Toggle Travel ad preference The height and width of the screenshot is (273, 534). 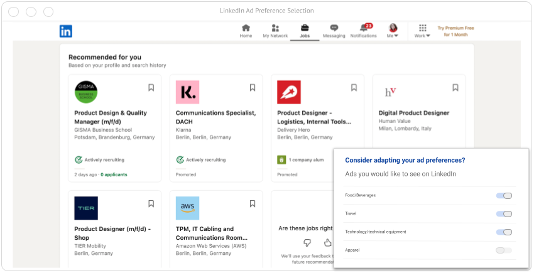(504, 214)
